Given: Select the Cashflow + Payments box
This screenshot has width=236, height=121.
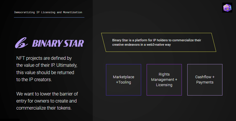Looking at the screenshot, I should pos(205,80).
